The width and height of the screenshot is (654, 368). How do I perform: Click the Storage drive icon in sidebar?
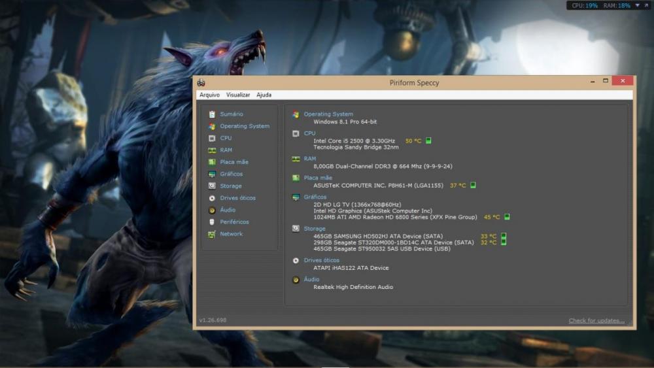click(212, 186)
